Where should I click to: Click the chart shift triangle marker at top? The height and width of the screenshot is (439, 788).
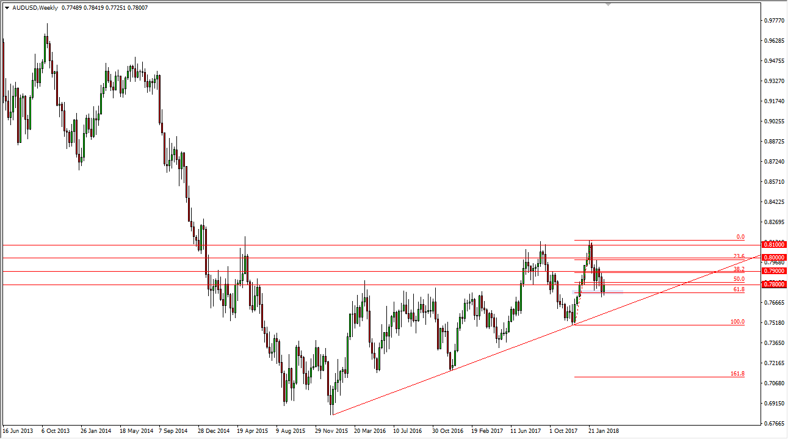[x=607, y=5]
